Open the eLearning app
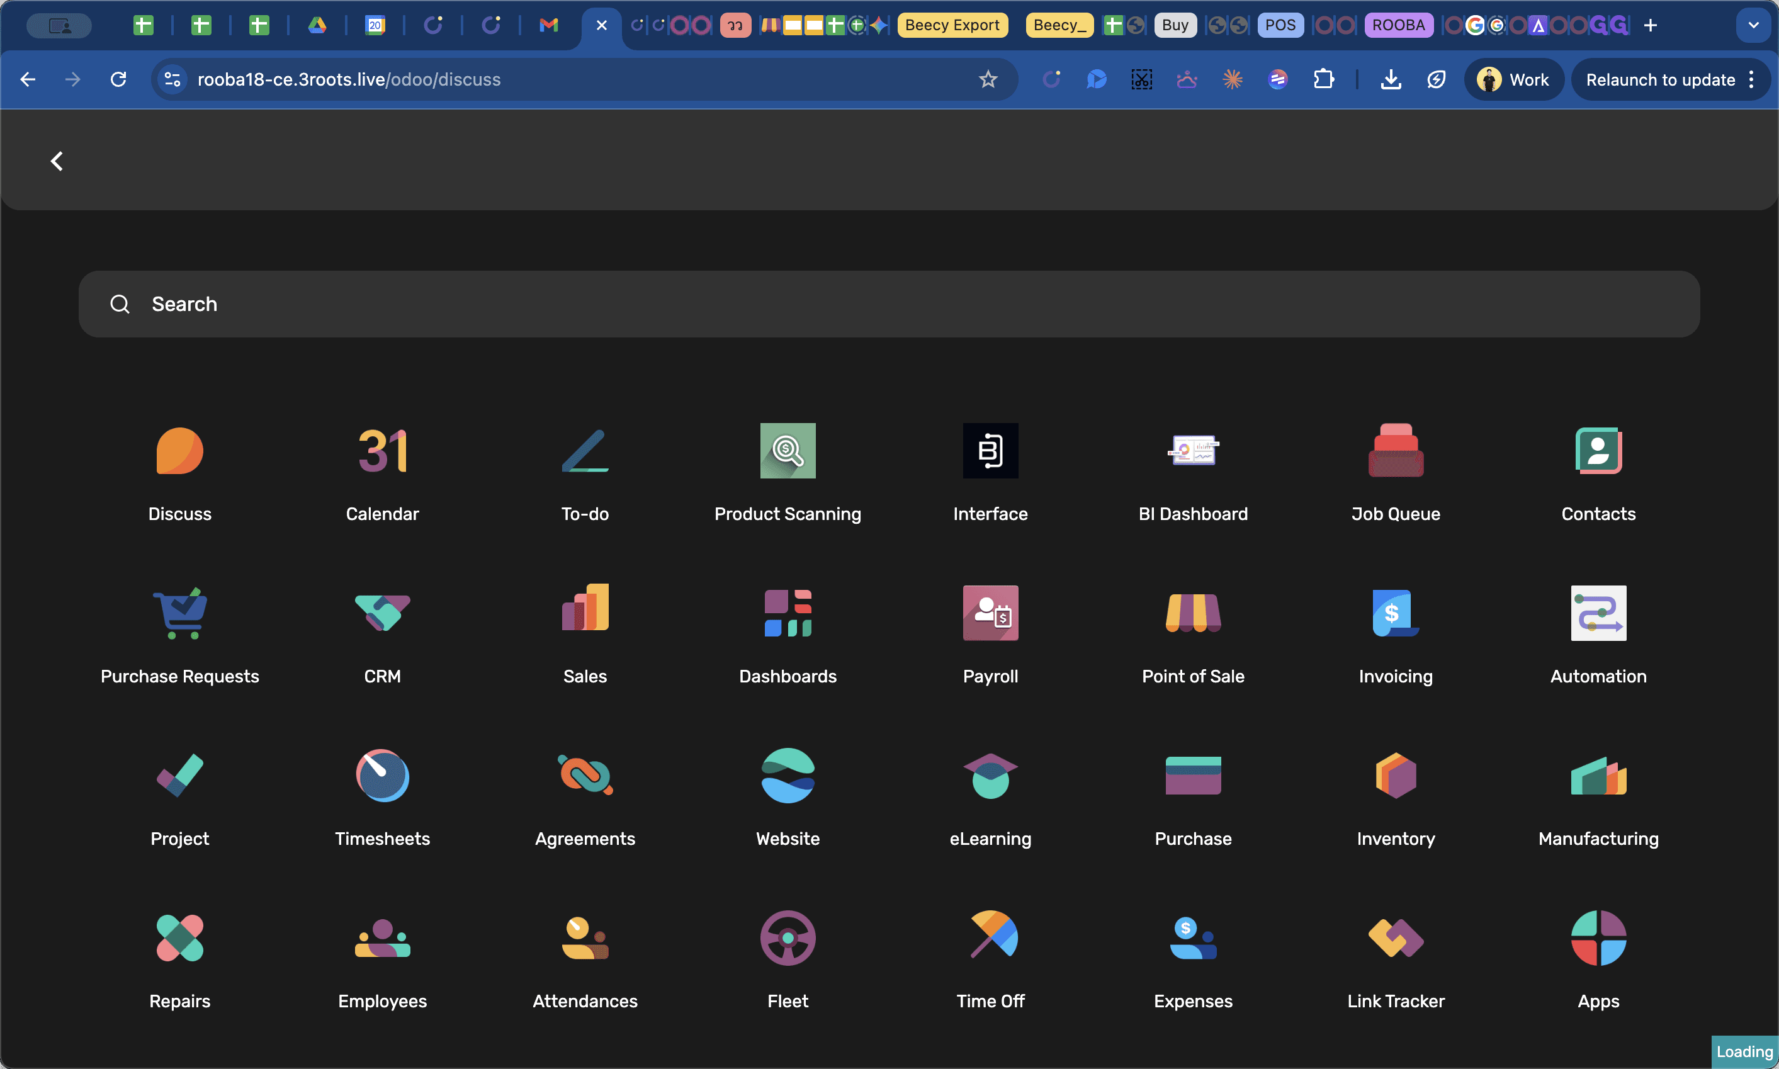The image size is (1779, 1069). click(990, 798)
